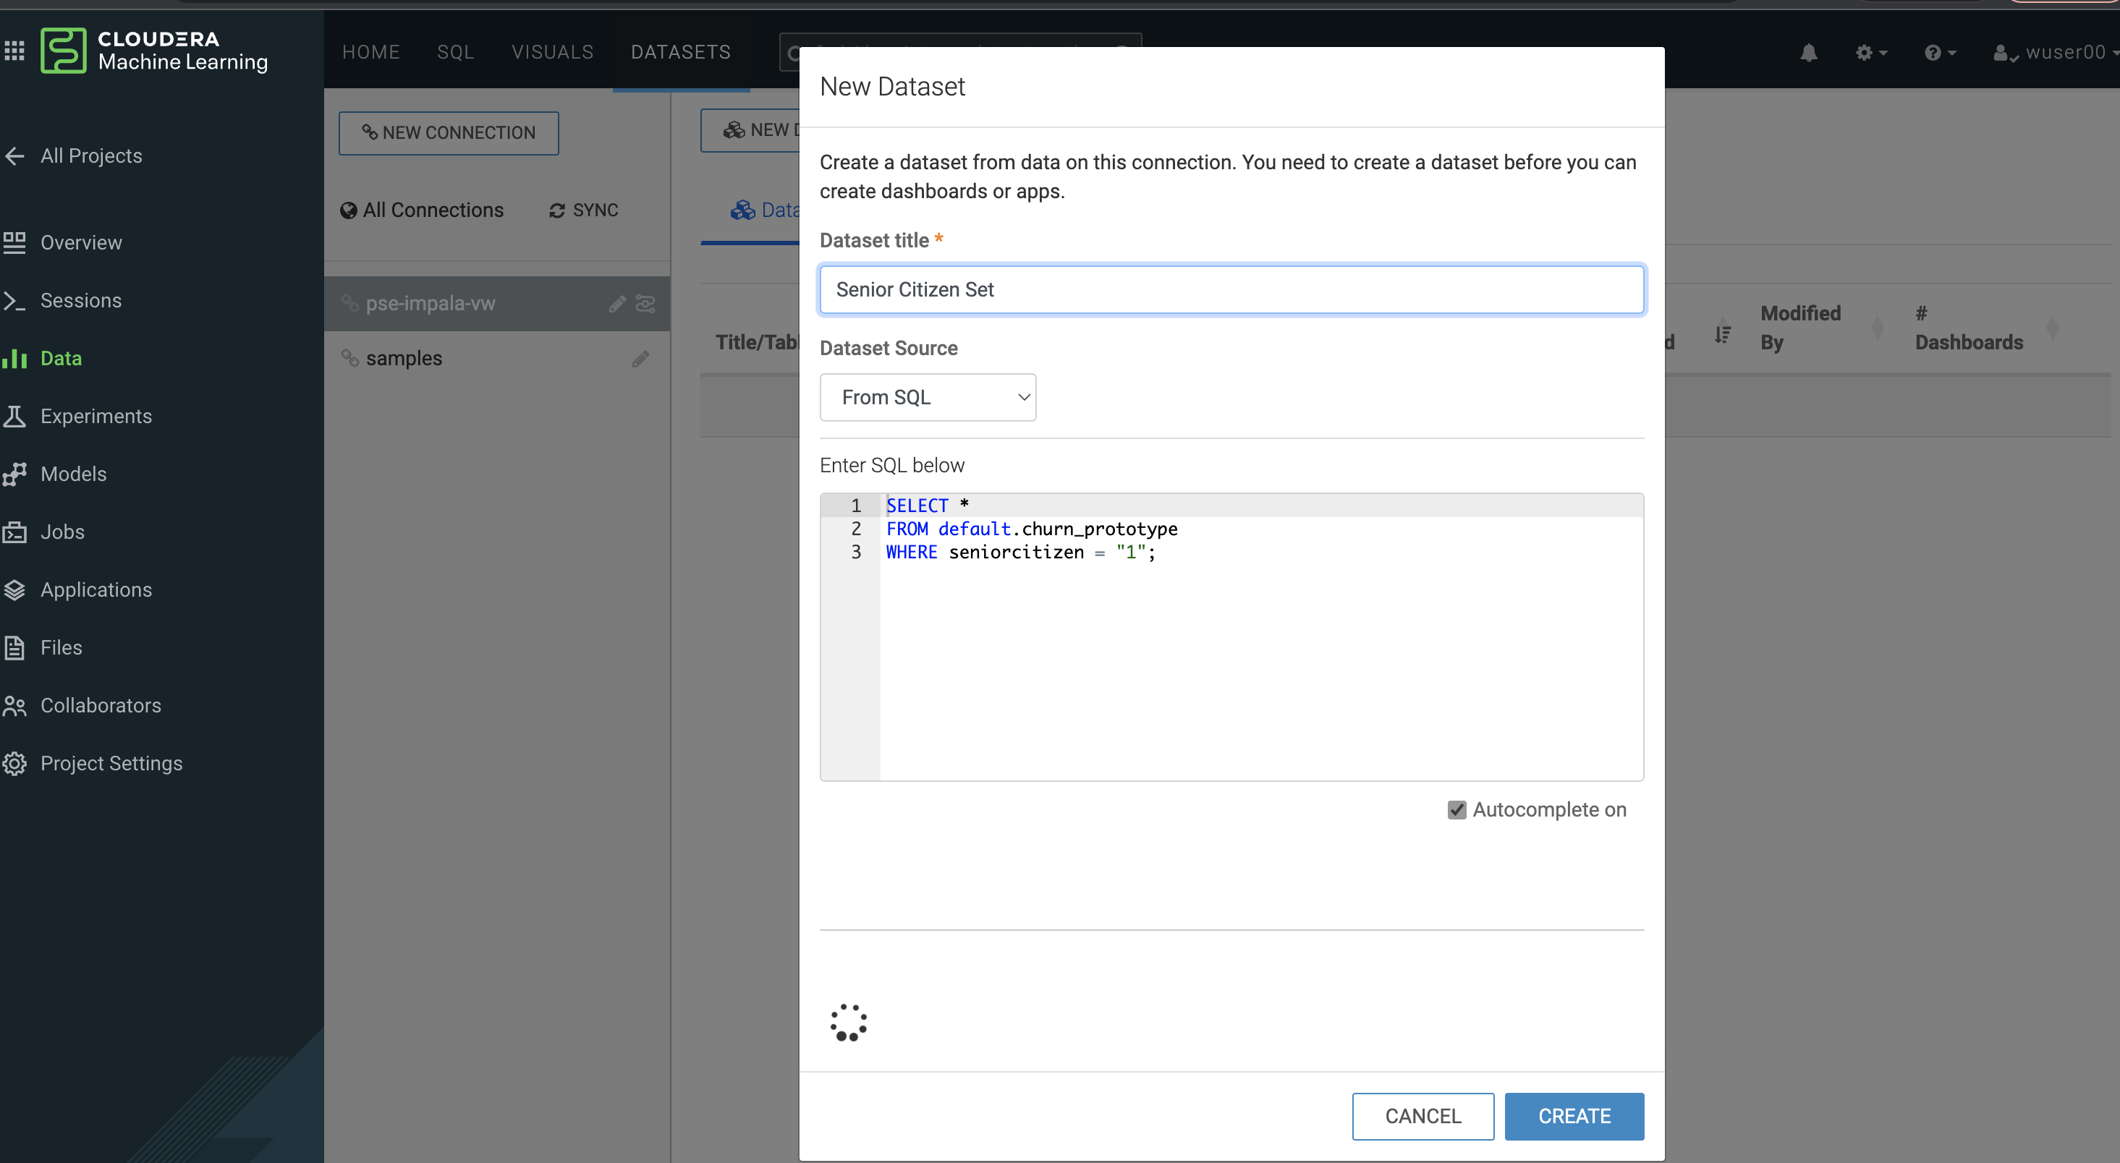This screenshot has width=2120, height=1163.
Task: Switch to the VISUALS tab
Action: tap(552, 52)
